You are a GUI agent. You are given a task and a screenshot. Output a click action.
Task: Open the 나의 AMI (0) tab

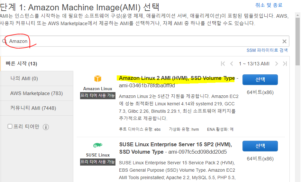[37, 78]
